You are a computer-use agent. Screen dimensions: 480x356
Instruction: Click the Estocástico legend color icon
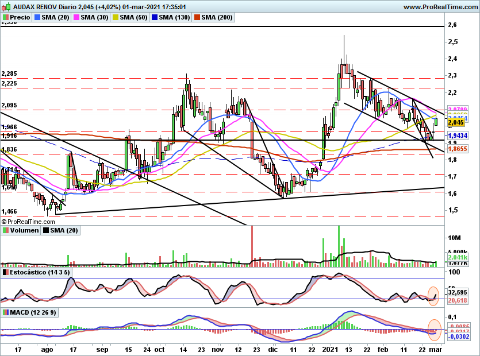6,272
